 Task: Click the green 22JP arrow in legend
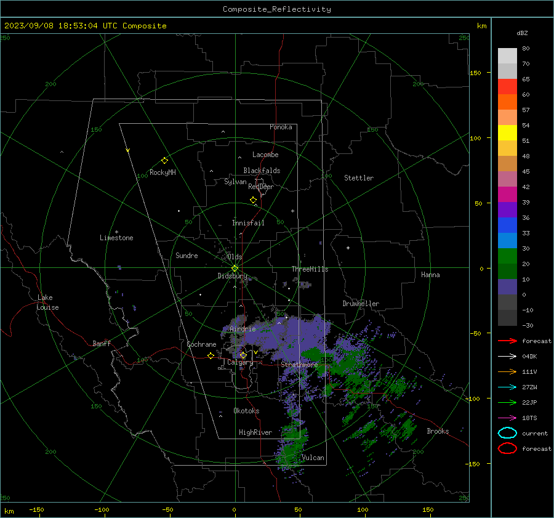click(507, 402)
